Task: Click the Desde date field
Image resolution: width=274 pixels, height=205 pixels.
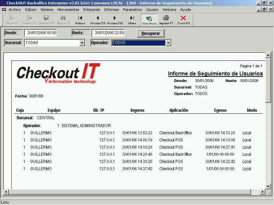Action: 41,33
